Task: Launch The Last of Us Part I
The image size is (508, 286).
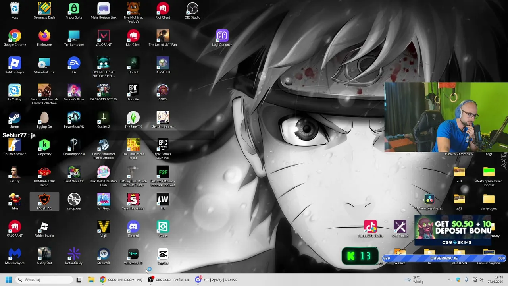Action: tap(163, 40)
